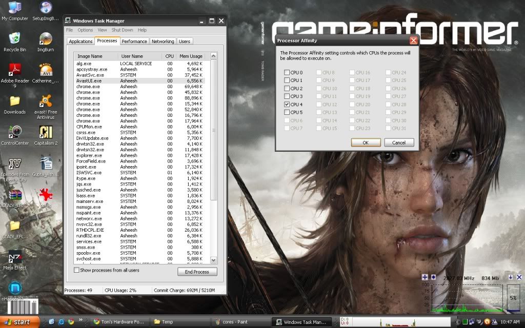
Task: Select the AvastUI.exe process row
Action: point(139,80)
